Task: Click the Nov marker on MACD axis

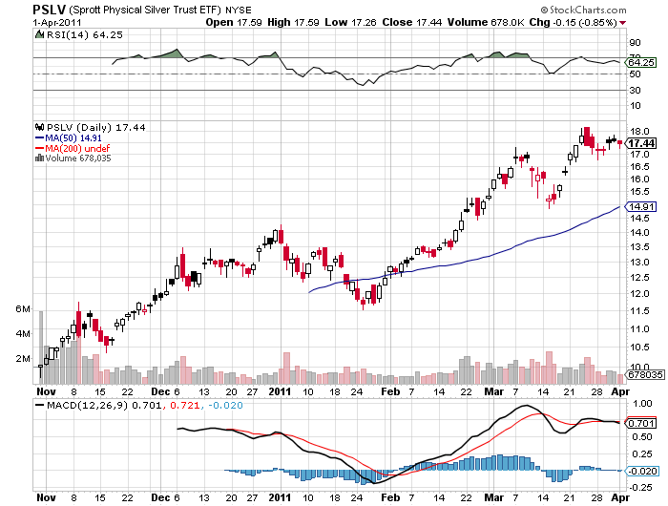Action: pyautogui.click(x=46, y=497)
